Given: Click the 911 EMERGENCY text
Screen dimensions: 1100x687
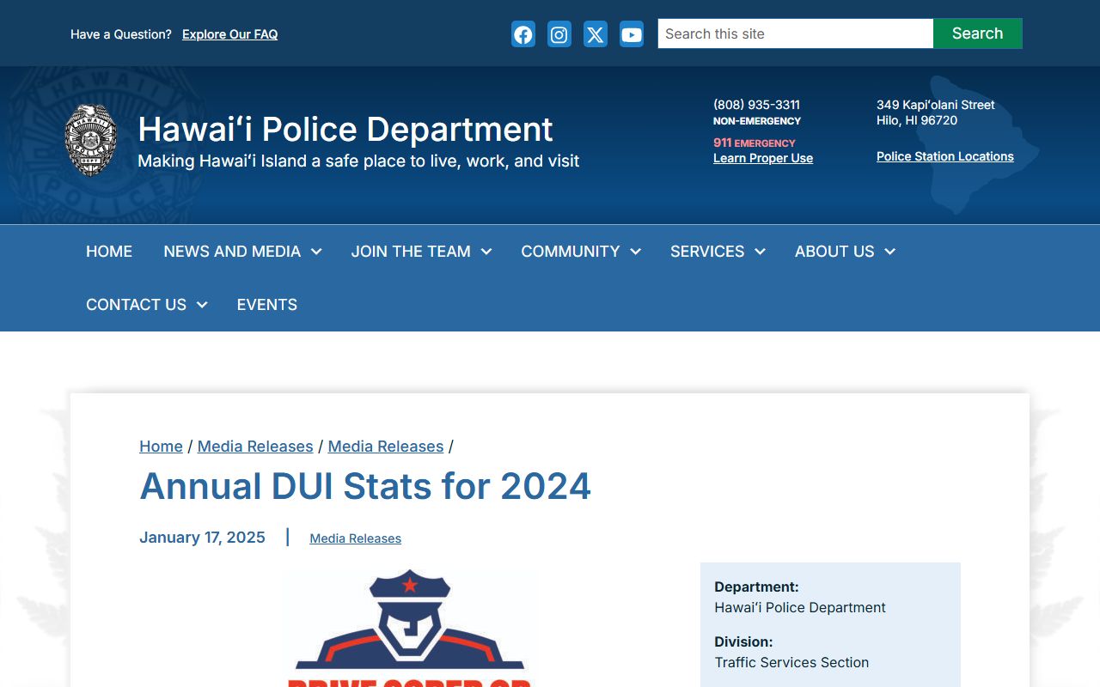Looking at the screenshot, I should [755, 143].
